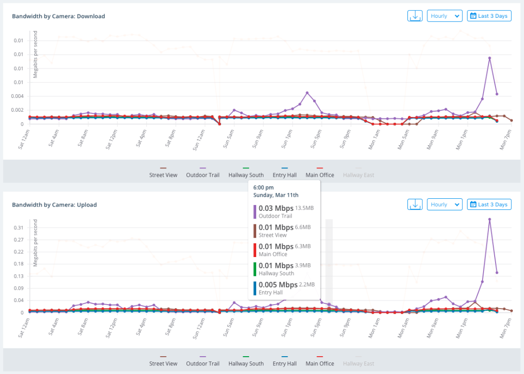
Task: Open Hourly dropdown on Download chart
Action: (445, 16)
